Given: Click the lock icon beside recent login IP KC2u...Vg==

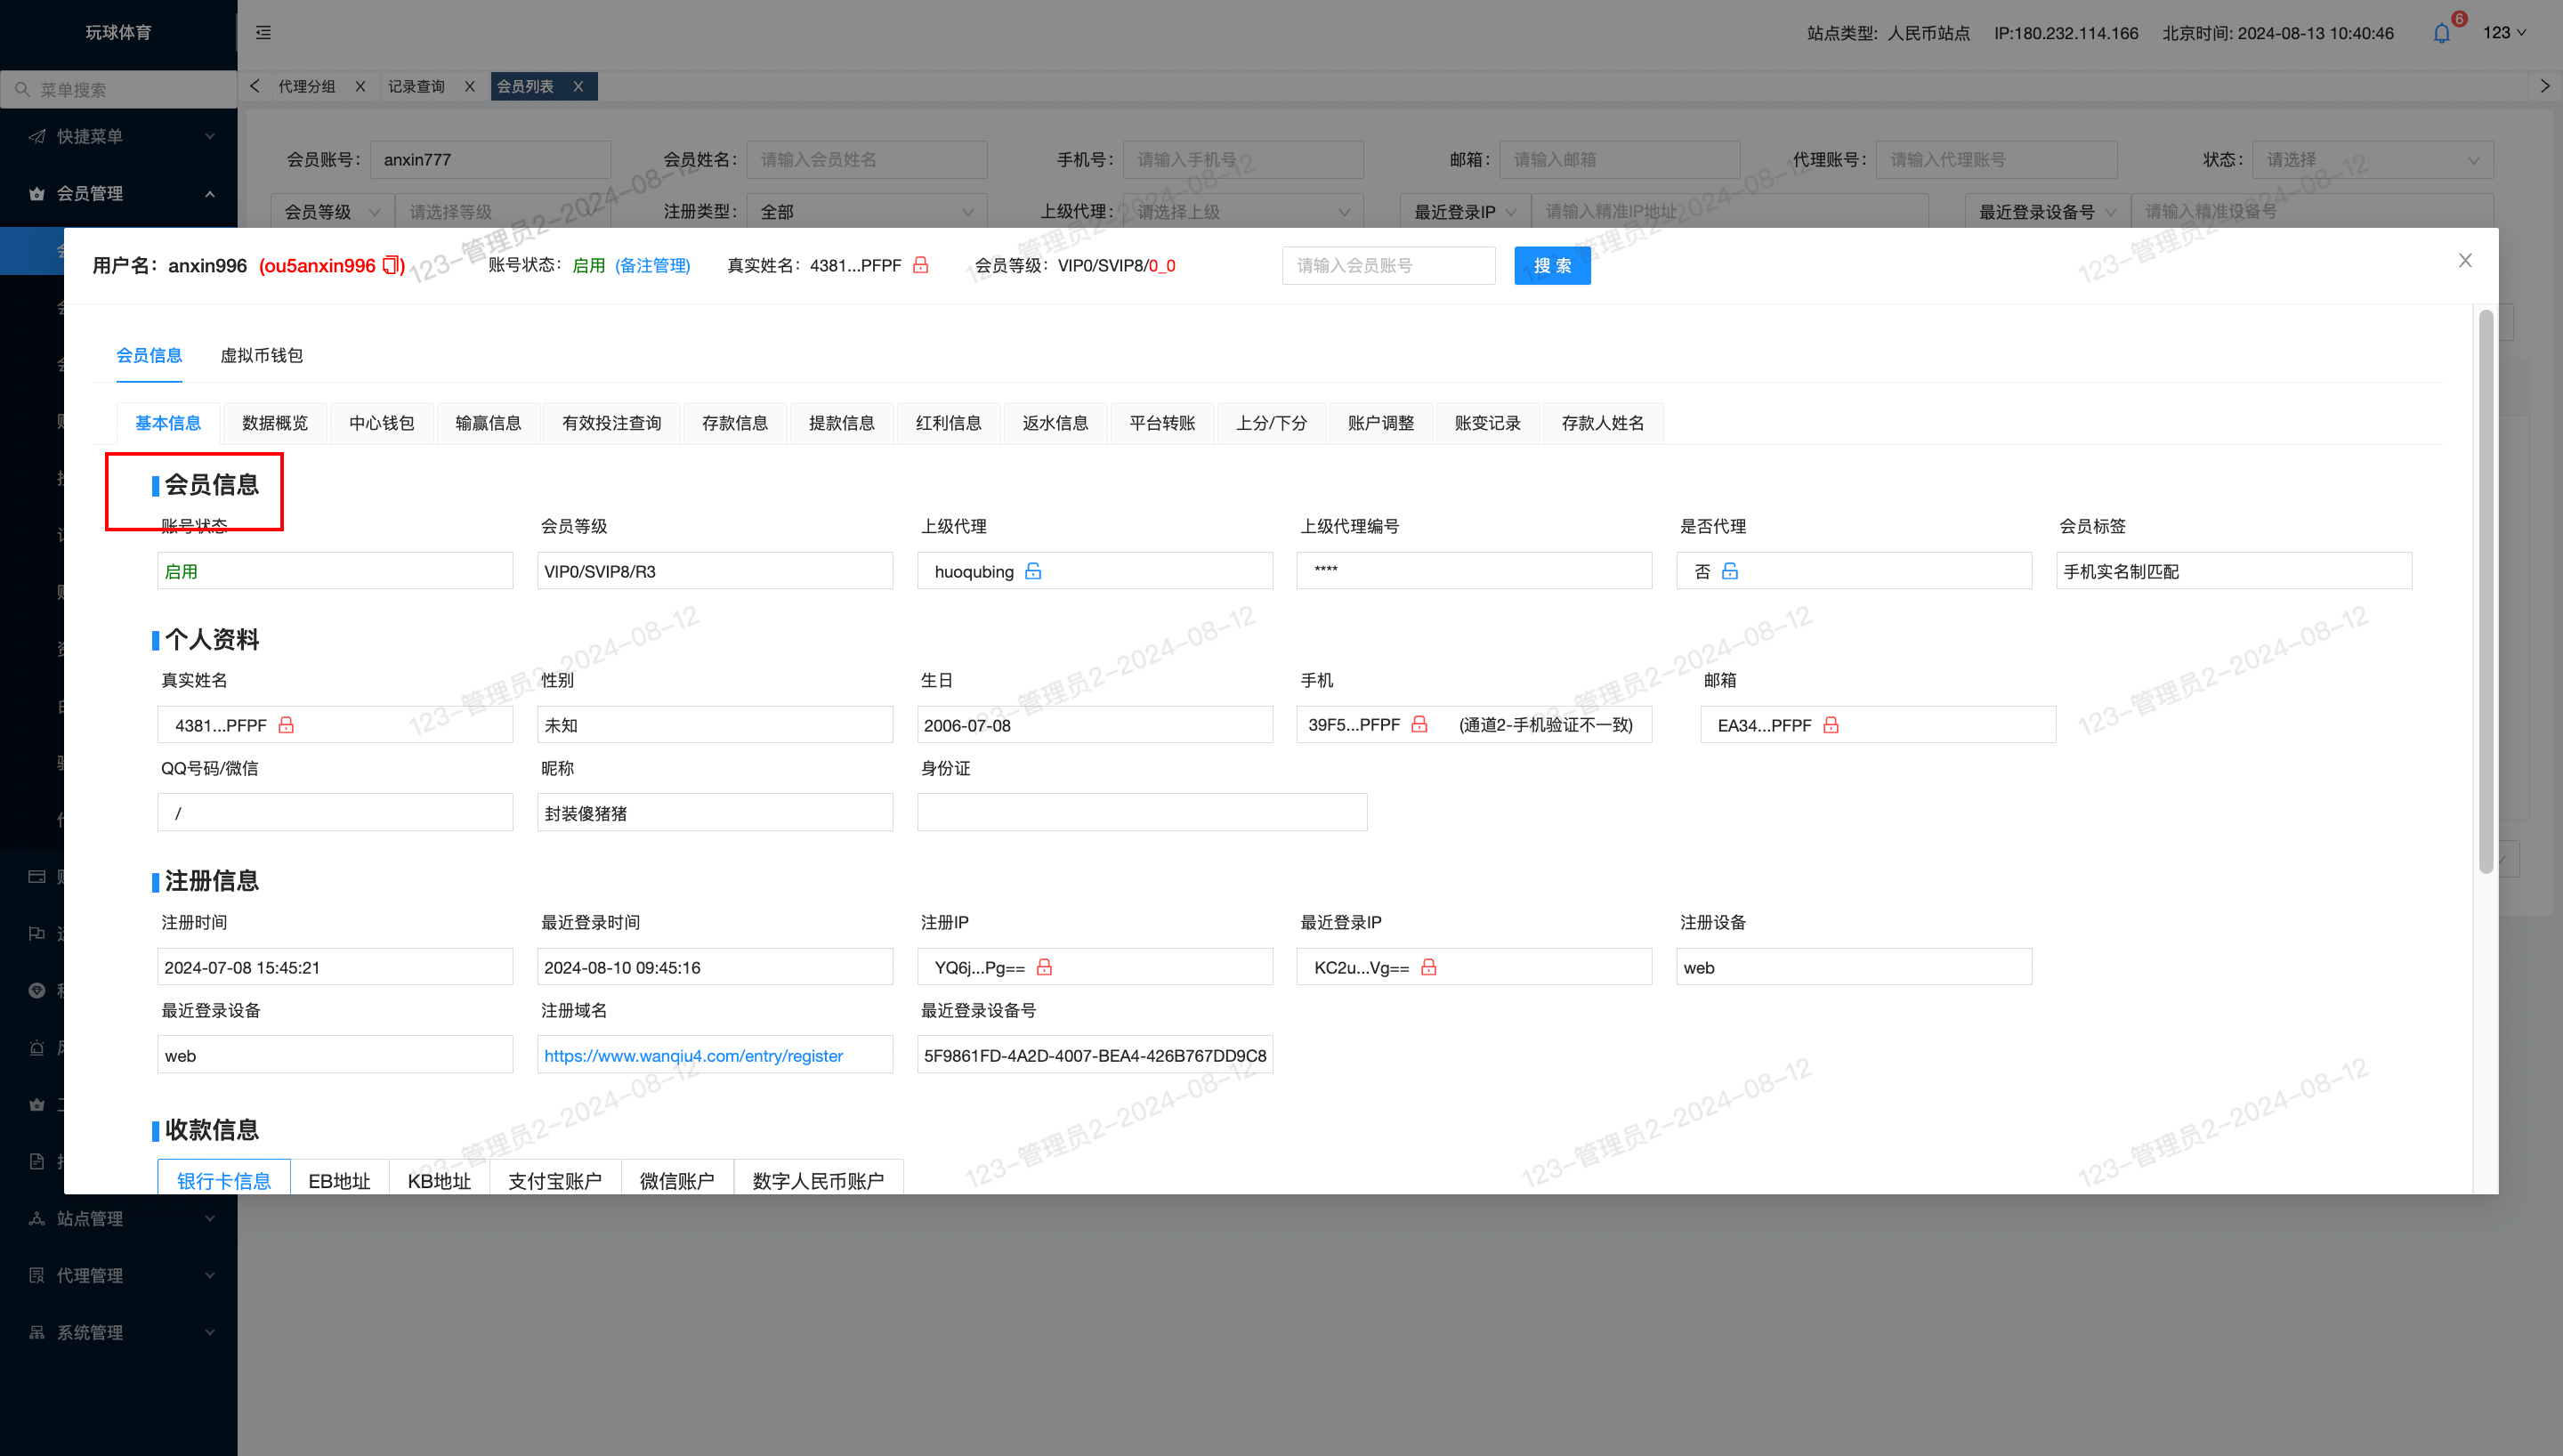Looking at the screenshot, I should tap(1428, 967).
